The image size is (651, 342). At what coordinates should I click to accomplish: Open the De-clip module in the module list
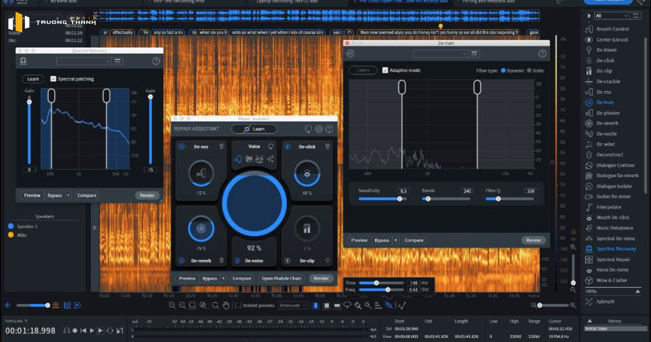click(x=604, y=71)
